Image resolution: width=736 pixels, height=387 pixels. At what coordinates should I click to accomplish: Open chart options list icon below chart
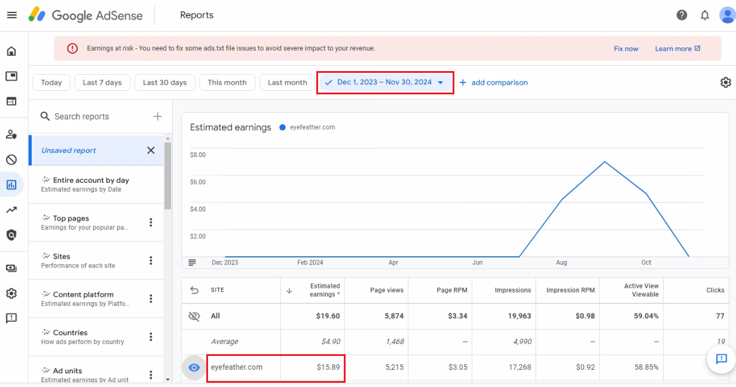click(192, 262)
